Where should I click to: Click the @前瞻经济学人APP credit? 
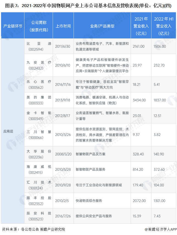click(161, 229)
